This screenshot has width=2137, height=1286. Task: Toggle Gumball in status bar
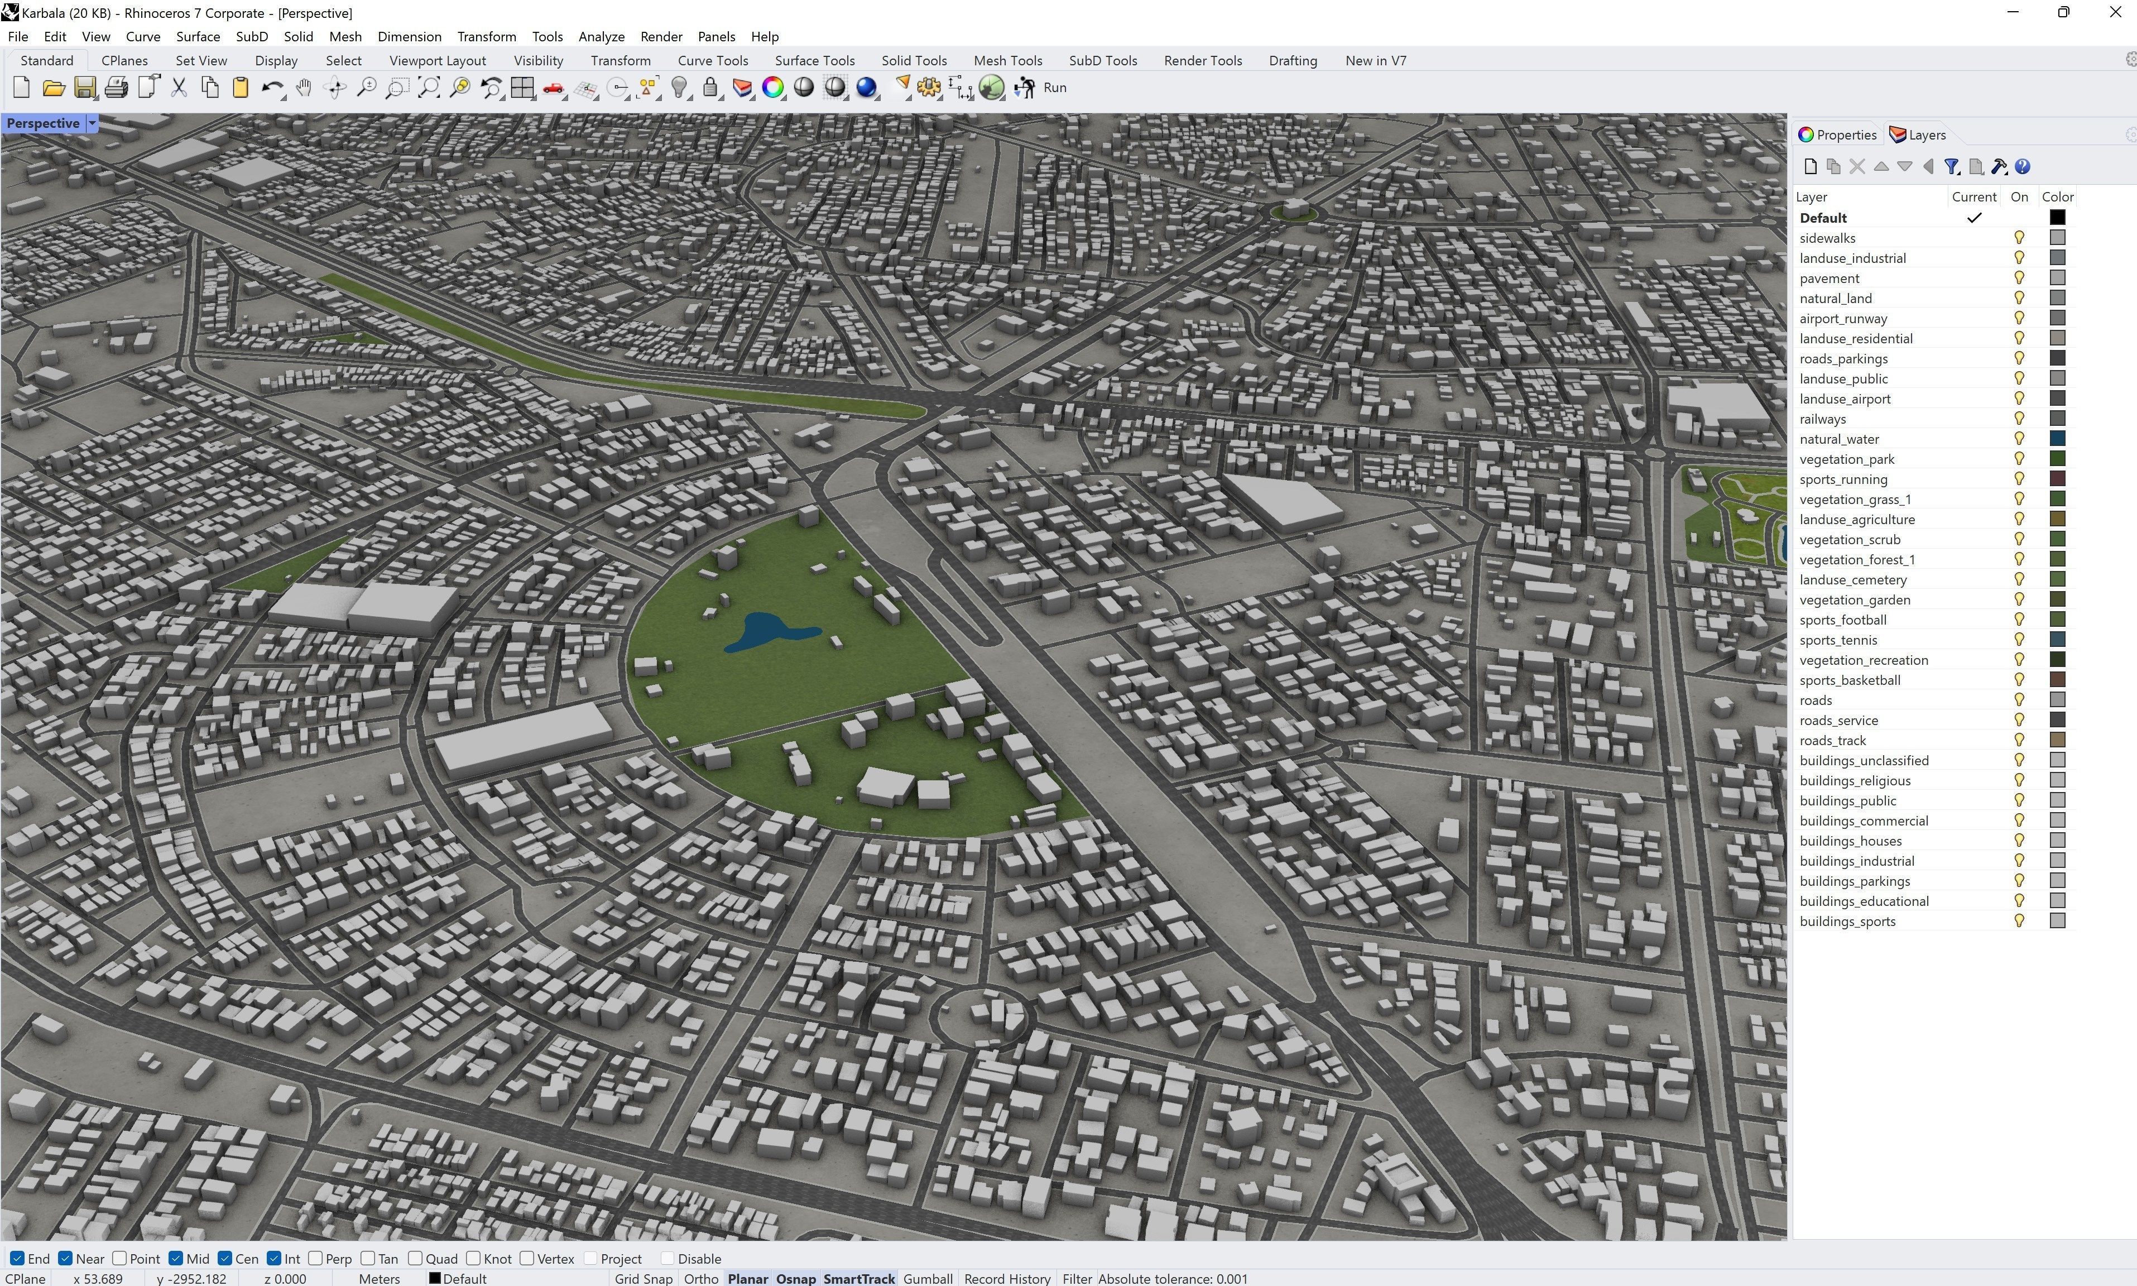928,1278
